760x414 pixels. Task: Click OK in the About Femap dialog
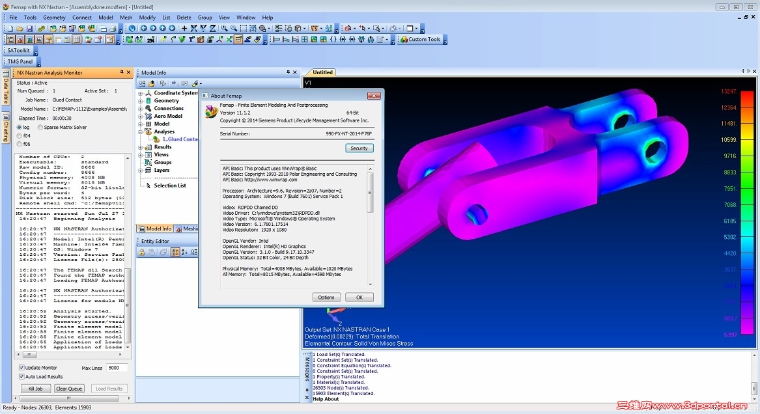[359, 297]
